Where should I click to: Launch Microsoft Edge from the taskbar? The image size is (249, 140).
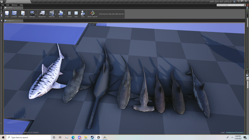73,137
